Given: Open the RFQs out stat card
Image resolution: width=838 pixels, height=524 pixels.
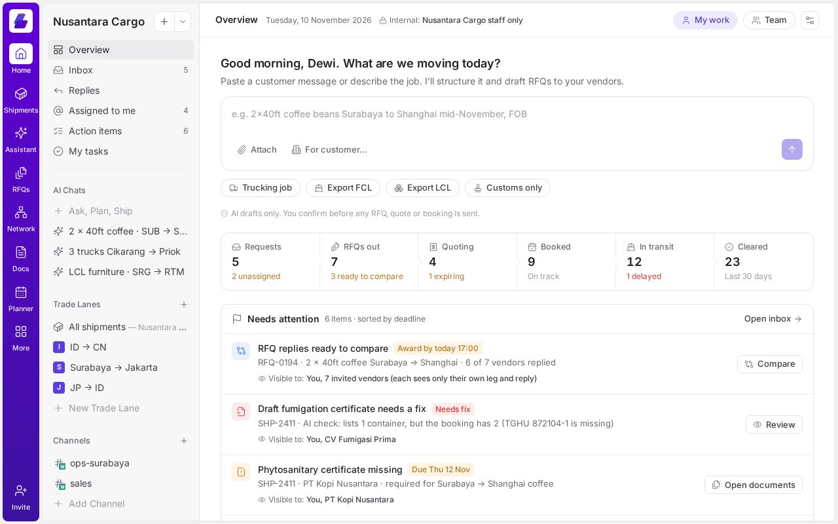Looking at the screenshot, I should point(369,261).
